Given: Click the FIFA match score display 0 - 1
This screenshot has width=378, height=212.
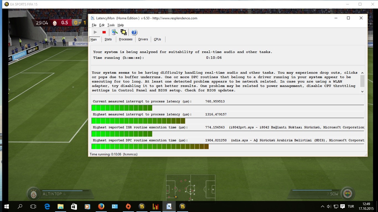Looking at the screenshot, I should [x=80, y=23].
